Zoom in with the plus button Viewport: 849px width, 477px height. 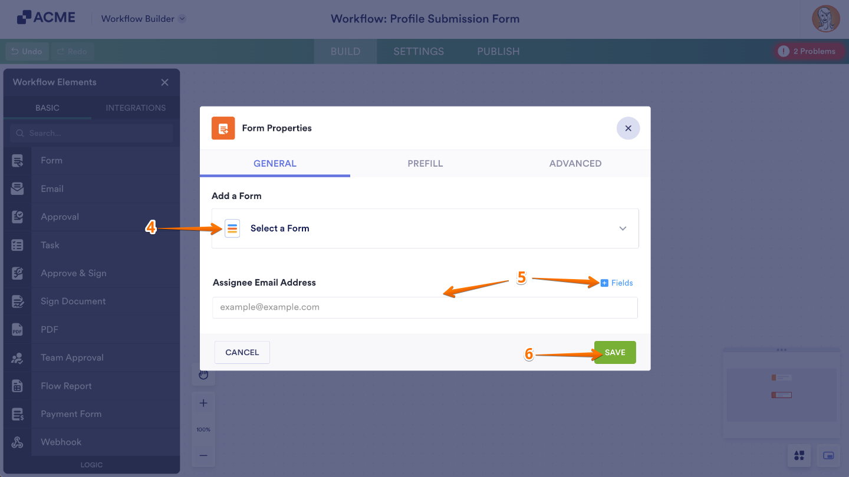tap(203, 403)
